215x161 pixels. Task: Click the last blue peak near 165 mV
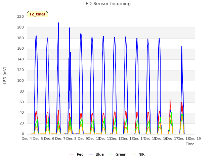tap(182, 47)
